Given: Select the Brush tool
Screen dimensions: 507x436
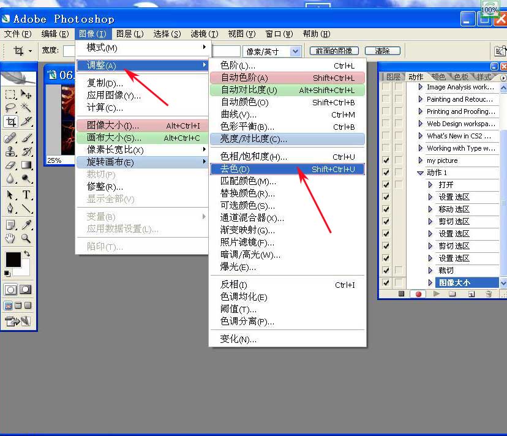Looking at the screenshot, I should [26, 138].
